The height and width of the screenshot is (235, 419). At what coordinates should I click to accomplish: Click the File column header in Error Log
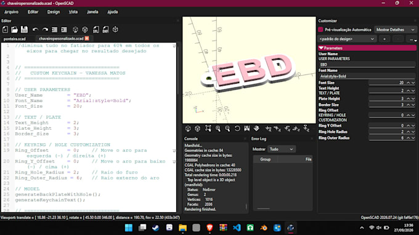click(308, 159)
